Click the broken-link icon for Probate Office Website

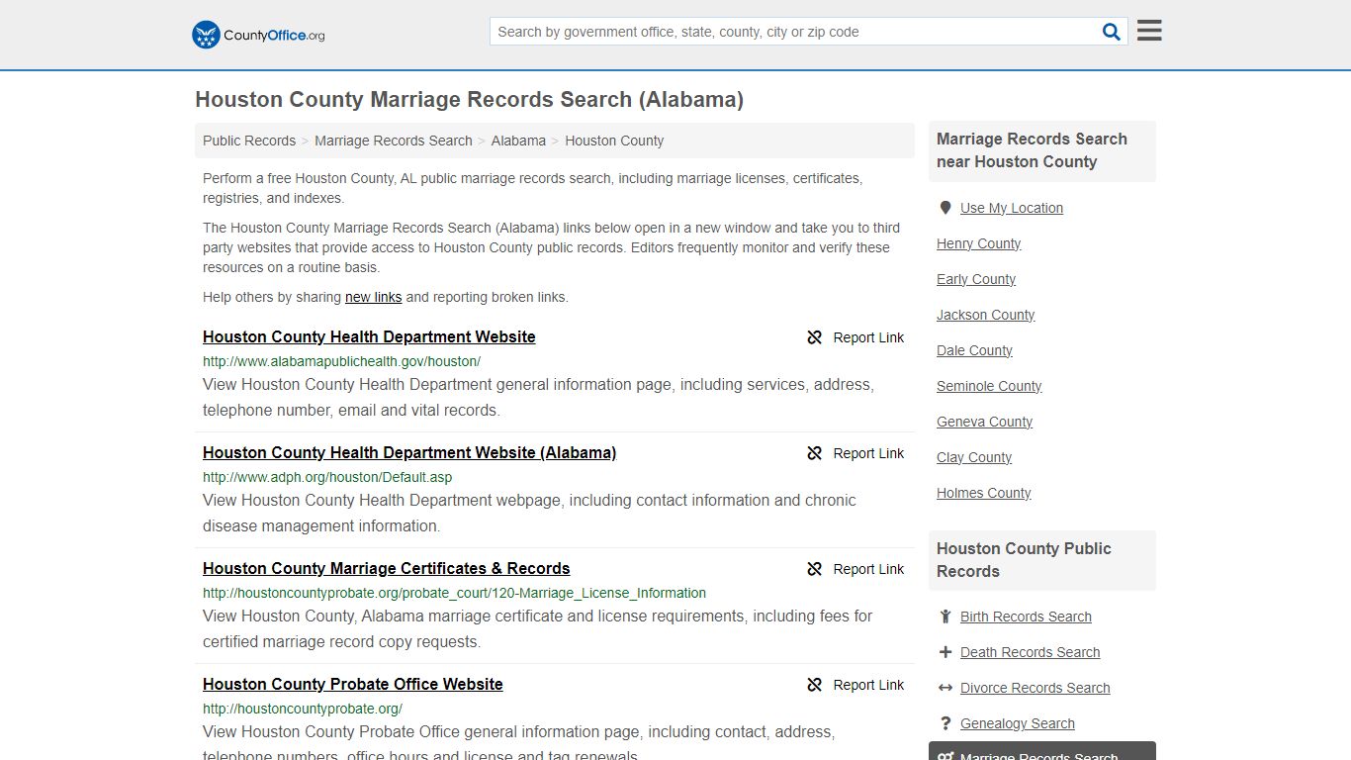pyautogui.click(x=815, y=685)
